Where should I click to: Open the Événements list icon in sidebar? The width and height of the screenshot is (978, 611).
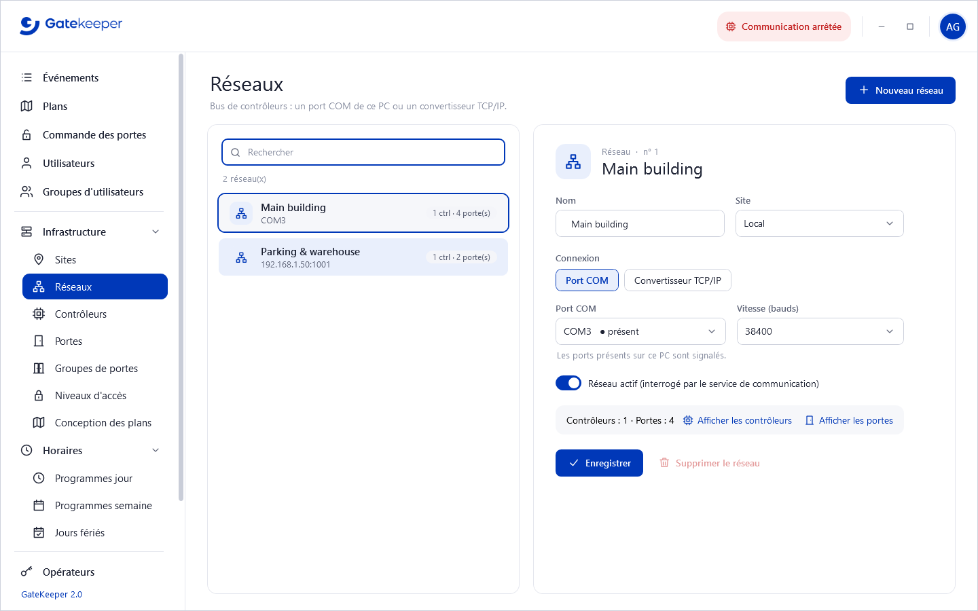click(x=26, y=77)
